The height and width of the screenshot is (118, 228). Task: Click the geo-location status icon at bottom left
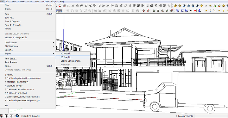click(x=1, y=116)
